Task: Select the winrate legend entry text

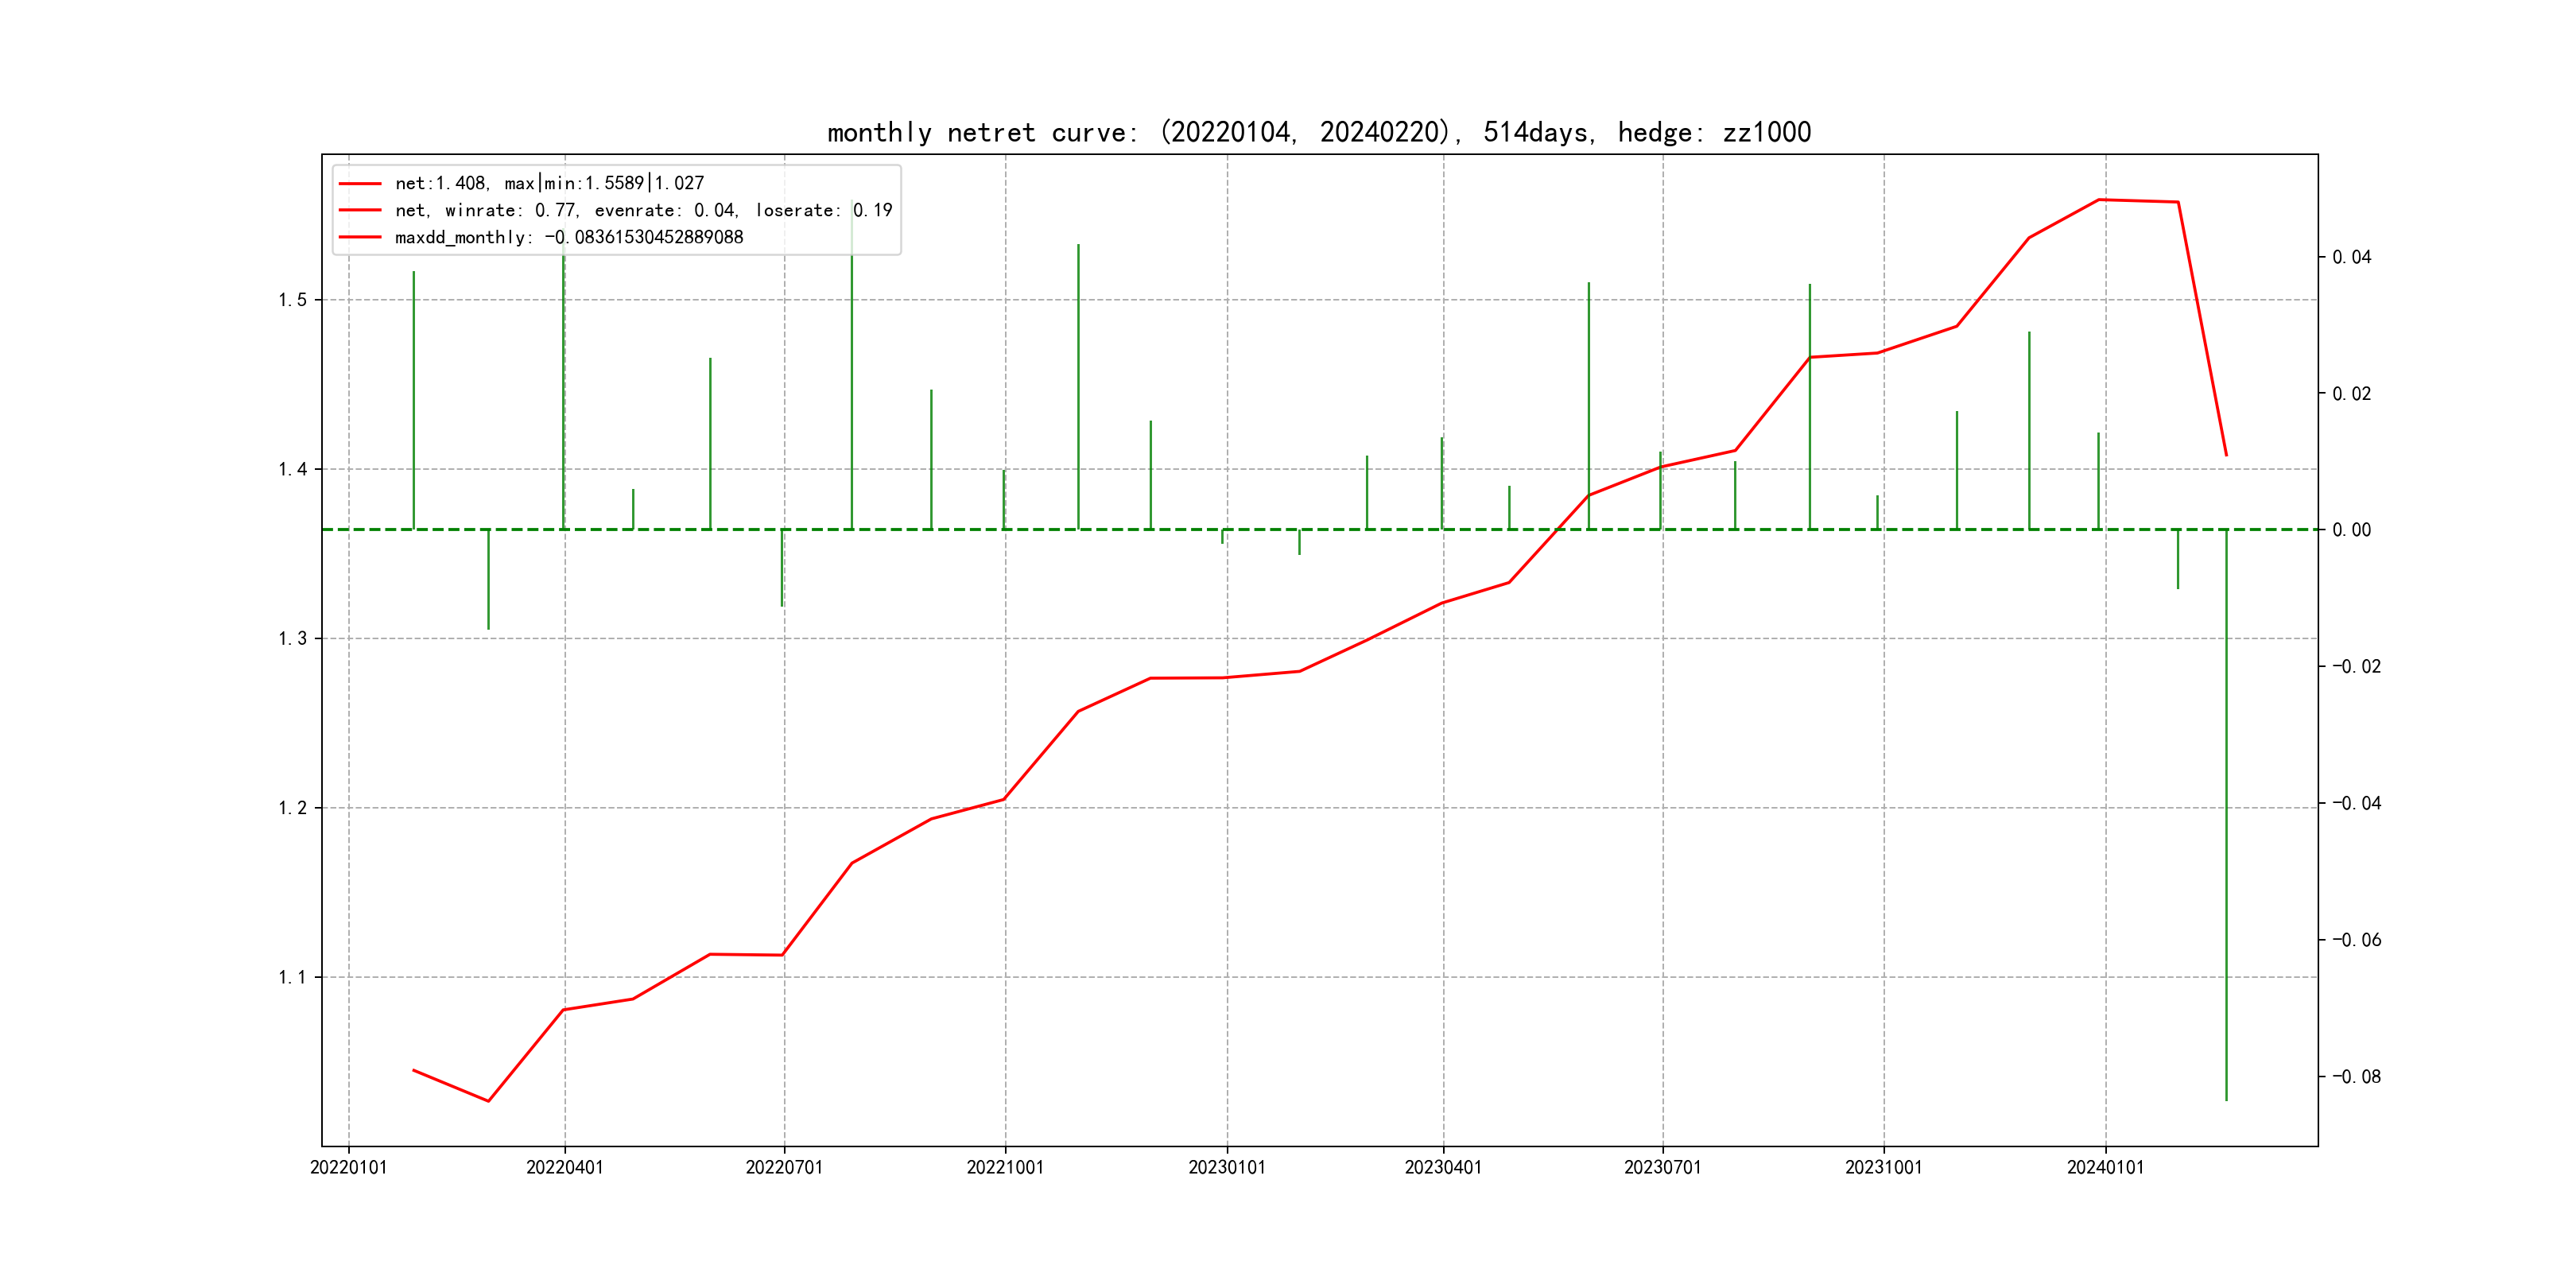Action: (643, 210)
